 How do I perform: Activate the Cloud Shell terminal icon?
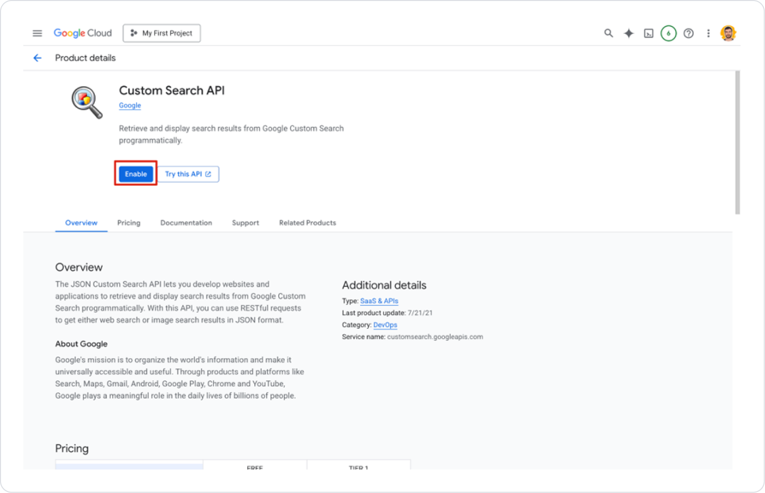(648, 33)
